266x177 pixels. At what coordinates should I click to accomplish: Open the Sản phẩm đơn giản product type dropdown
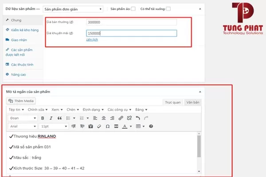pyautogui.click(x=73, y=9)
